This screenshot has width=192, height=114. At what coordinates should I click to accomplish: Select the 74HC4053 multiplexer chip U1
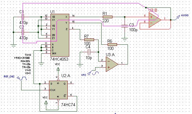pos(60,35)
